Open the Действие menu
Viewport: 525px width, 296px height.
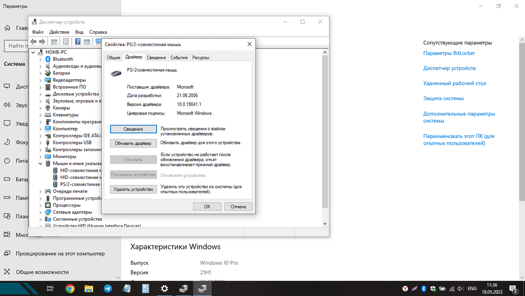(59, 32)
